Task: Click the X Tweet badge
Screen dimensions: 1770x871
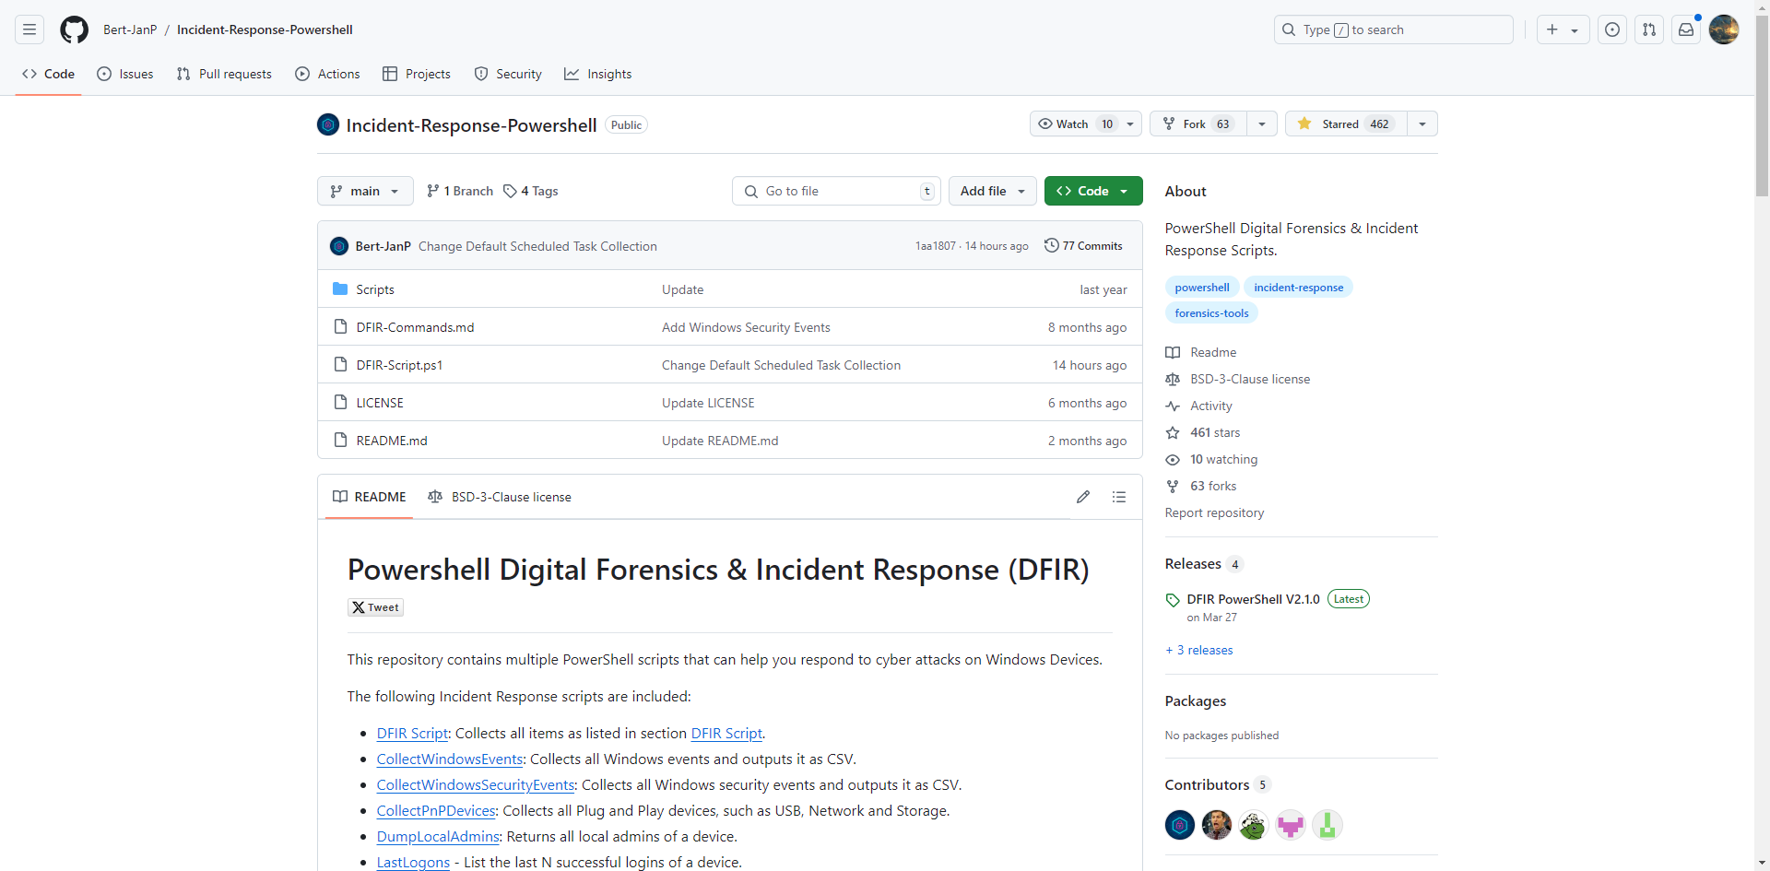Action: click(x=375, y=607)
